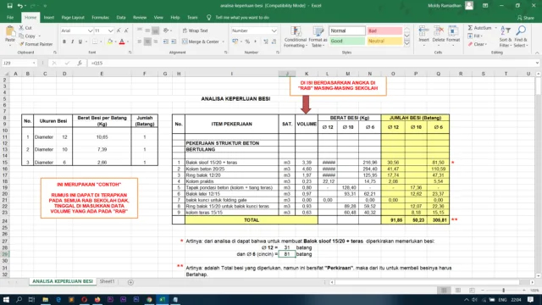542x305 pixels.
Task: Switch to Data tab
Action: click(x=121, y=17)
